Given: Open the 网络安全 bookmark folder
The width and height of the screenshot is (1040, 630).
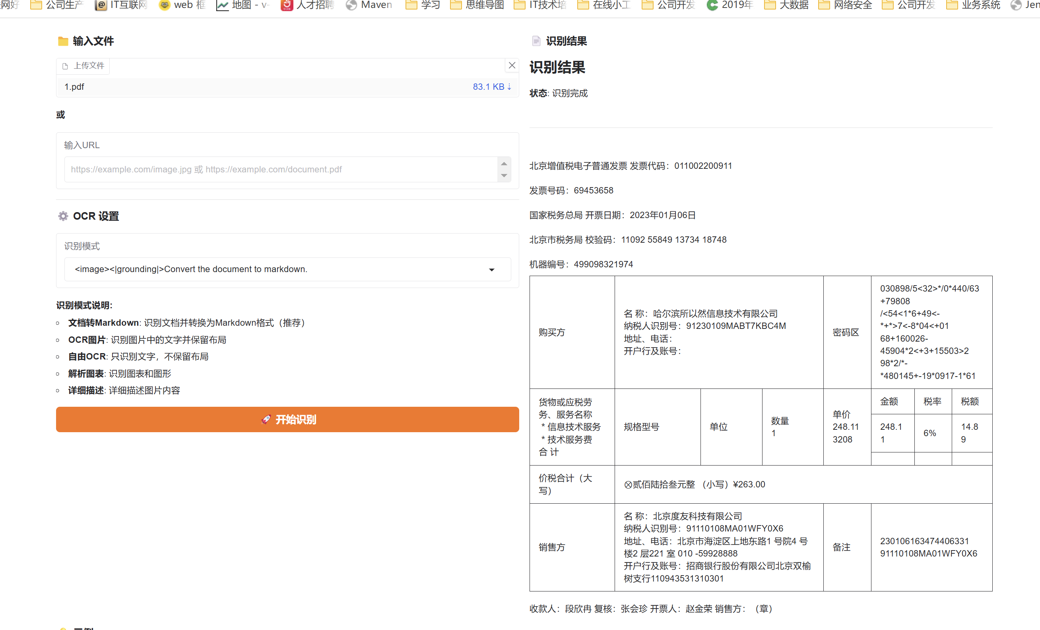Looking at the screenshot, I should [x=824, y=5].
